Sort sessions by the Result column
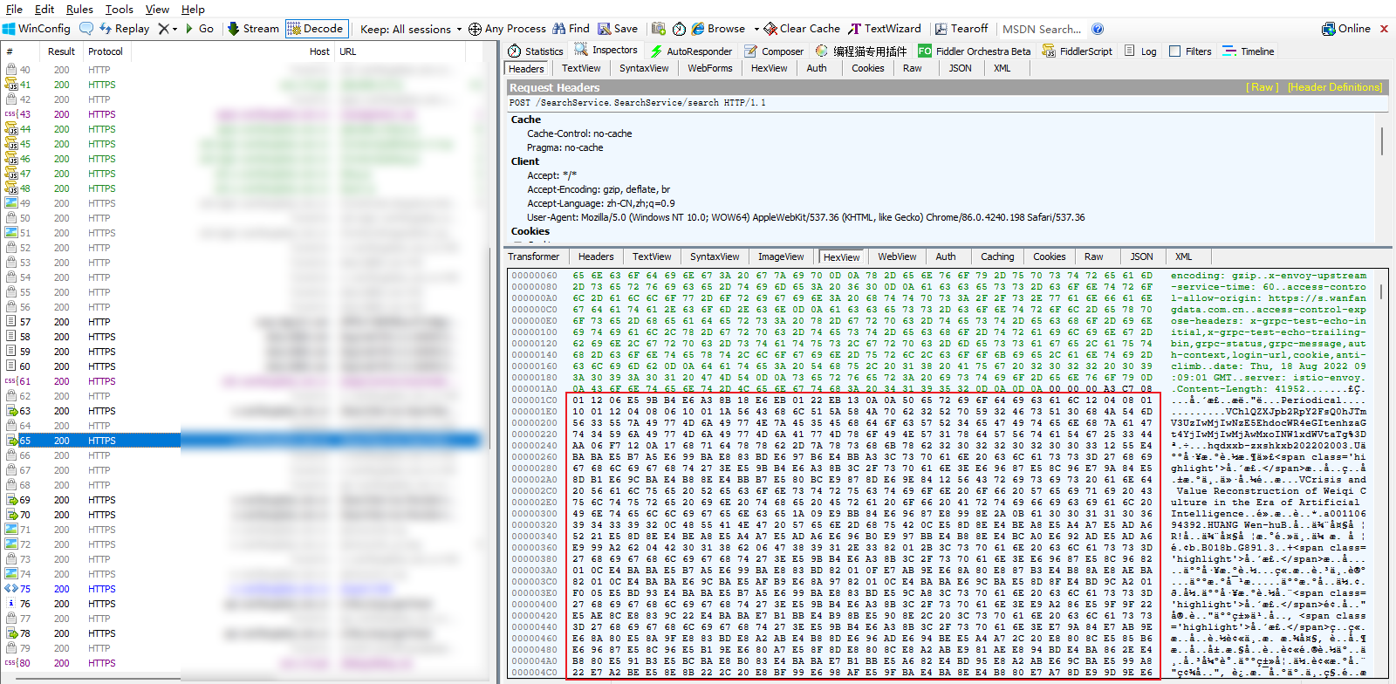 (61, 51)
